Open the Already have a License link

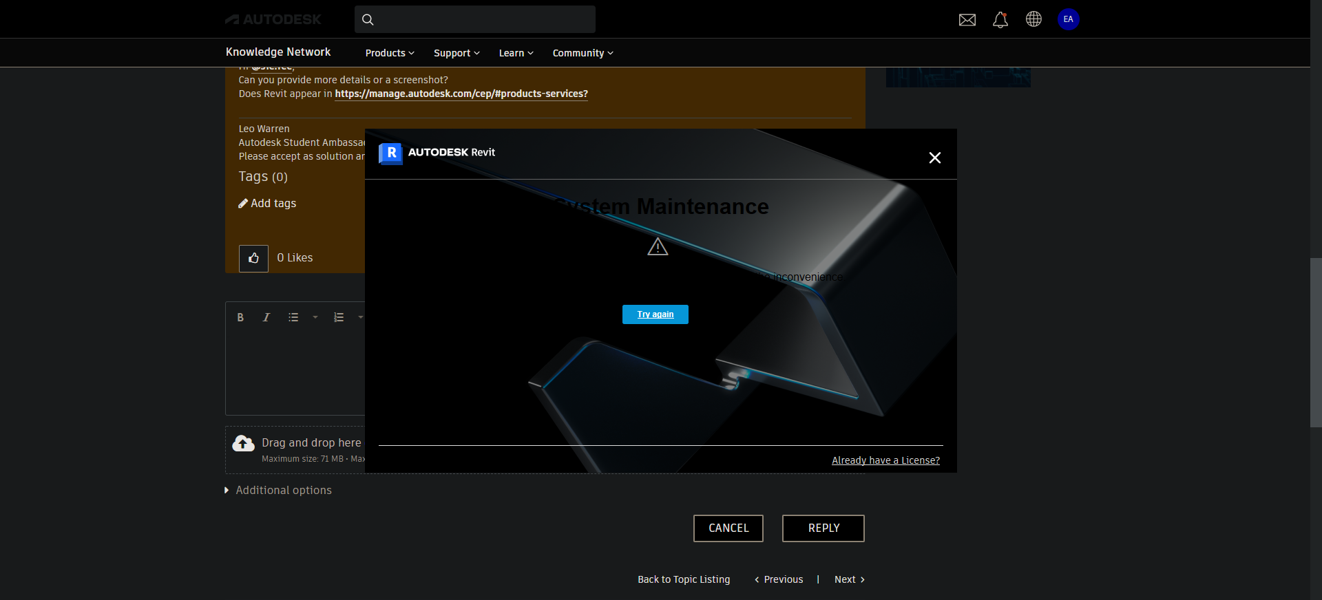pos(885,460)
